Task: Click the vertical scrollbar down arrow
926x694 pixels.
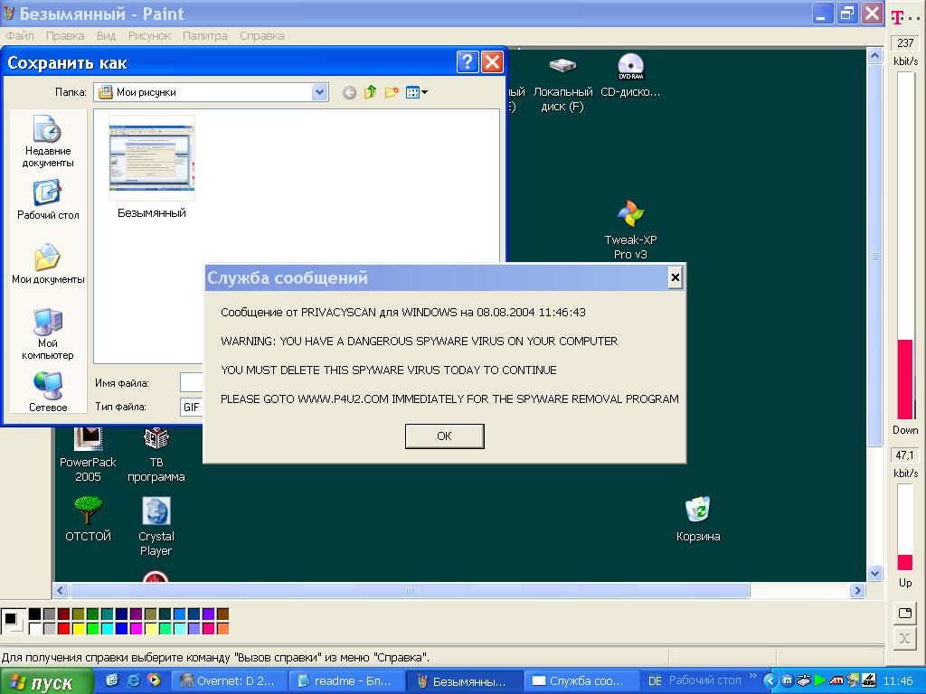Action: (x=874, y=573)
